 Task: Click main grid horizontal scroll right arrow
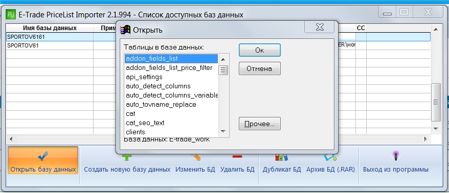pos(425,139)
